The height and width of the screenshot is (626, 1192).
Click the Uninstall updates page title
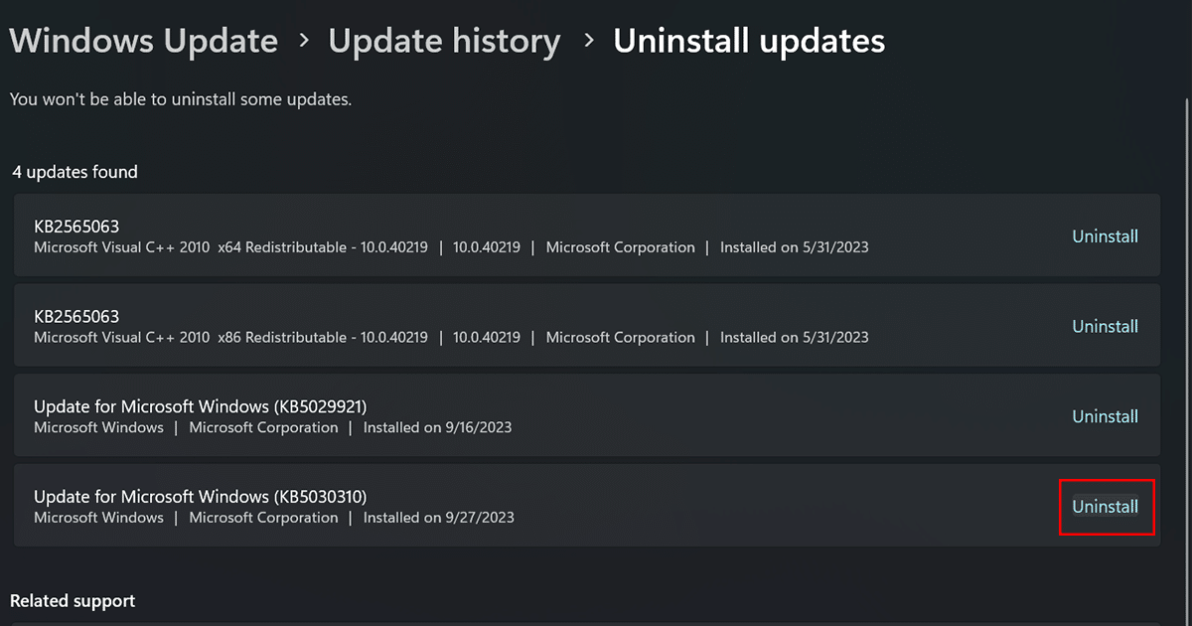pos(749,41)
